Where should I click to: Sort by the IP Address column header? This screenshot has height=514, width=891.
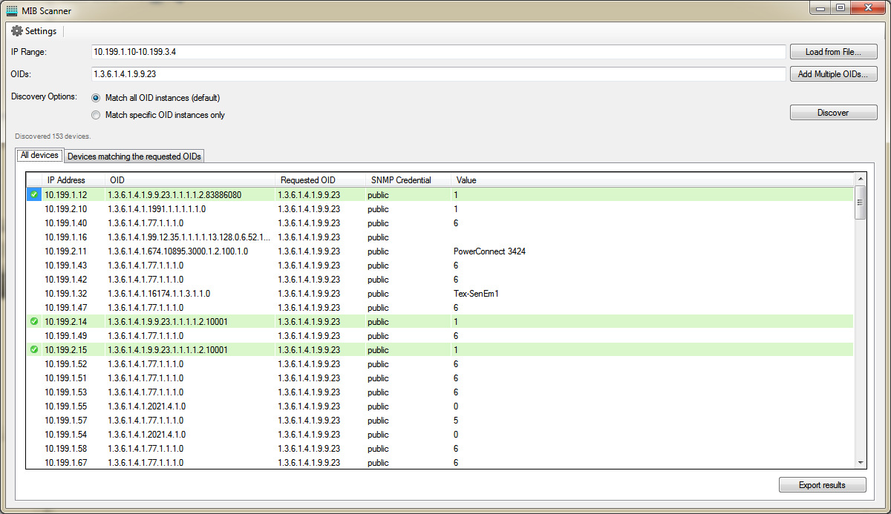click(66, 180)
